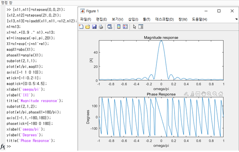Maximize the Figure 1 window
The height and width of the screenshot is (152, 239).
tap(219, 11)
